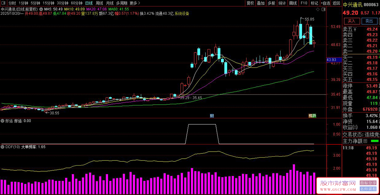
Task: Open settings icon beside DDF(10) indicator
Action: (x=3, y=147)
